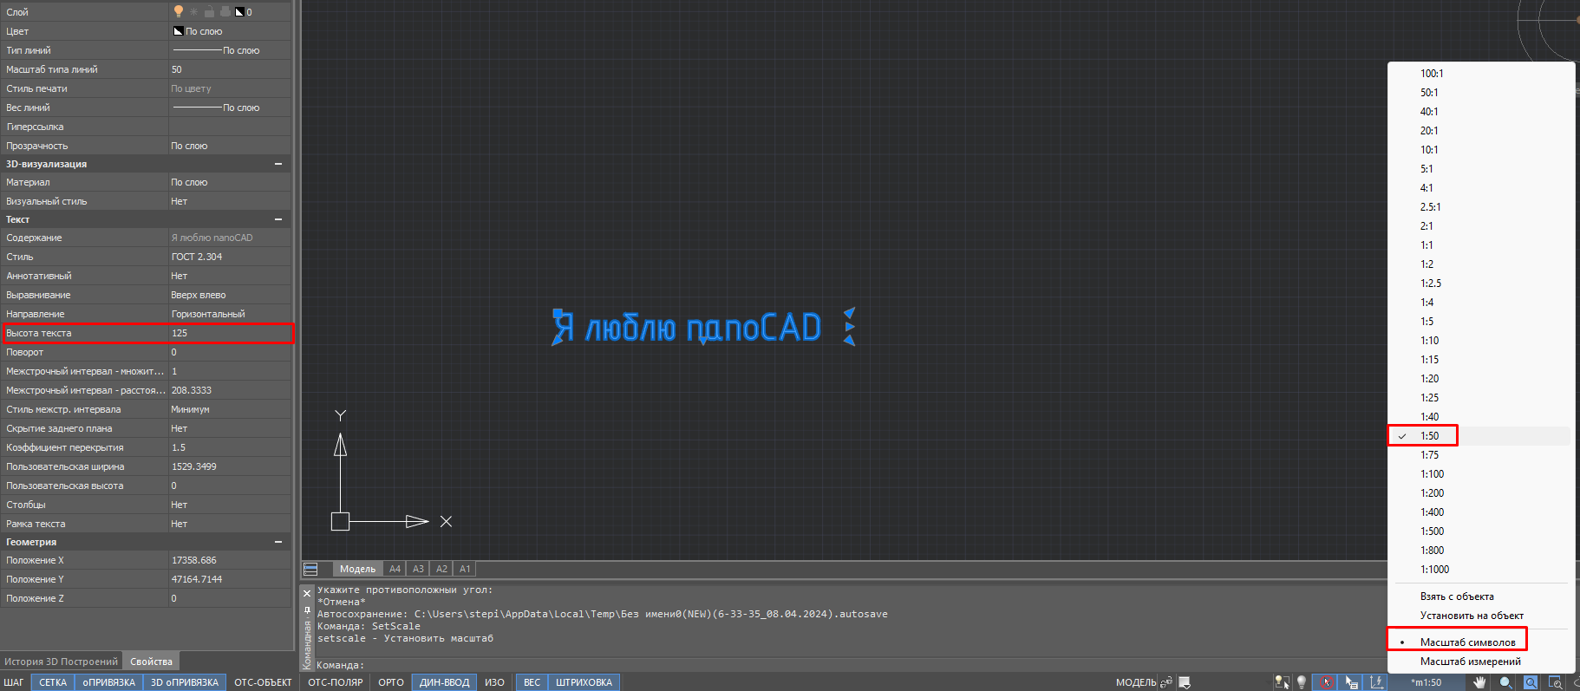Screen dimensions: 1580x691
Task: Click Установить на объект menu item
Action: pyautogui.click(x=1481, y=616)
